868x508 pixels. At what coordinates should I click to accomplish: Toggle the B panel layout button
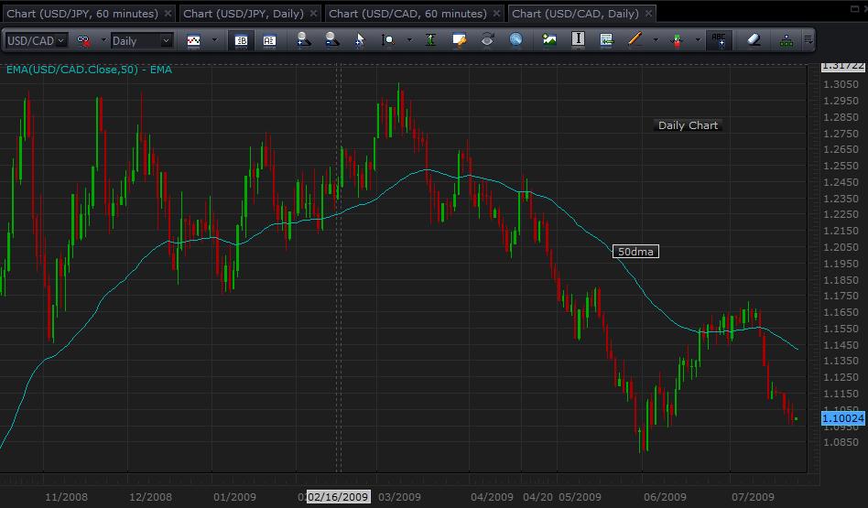[241, 40]
